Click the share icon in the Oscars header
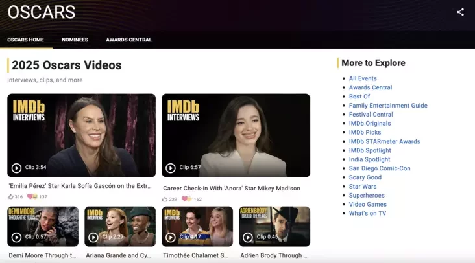The image size is (475, 263). (460, 12)
